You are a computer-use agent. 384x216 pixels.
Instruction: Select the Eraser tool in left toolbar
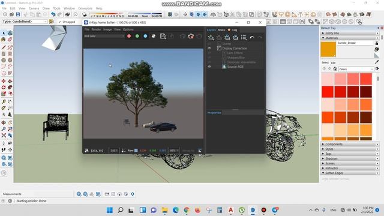point(10,39)
